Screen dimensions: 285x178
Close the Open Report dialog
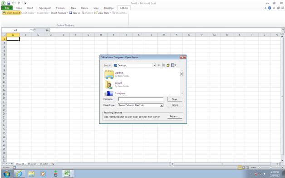(x=183, y=58)
